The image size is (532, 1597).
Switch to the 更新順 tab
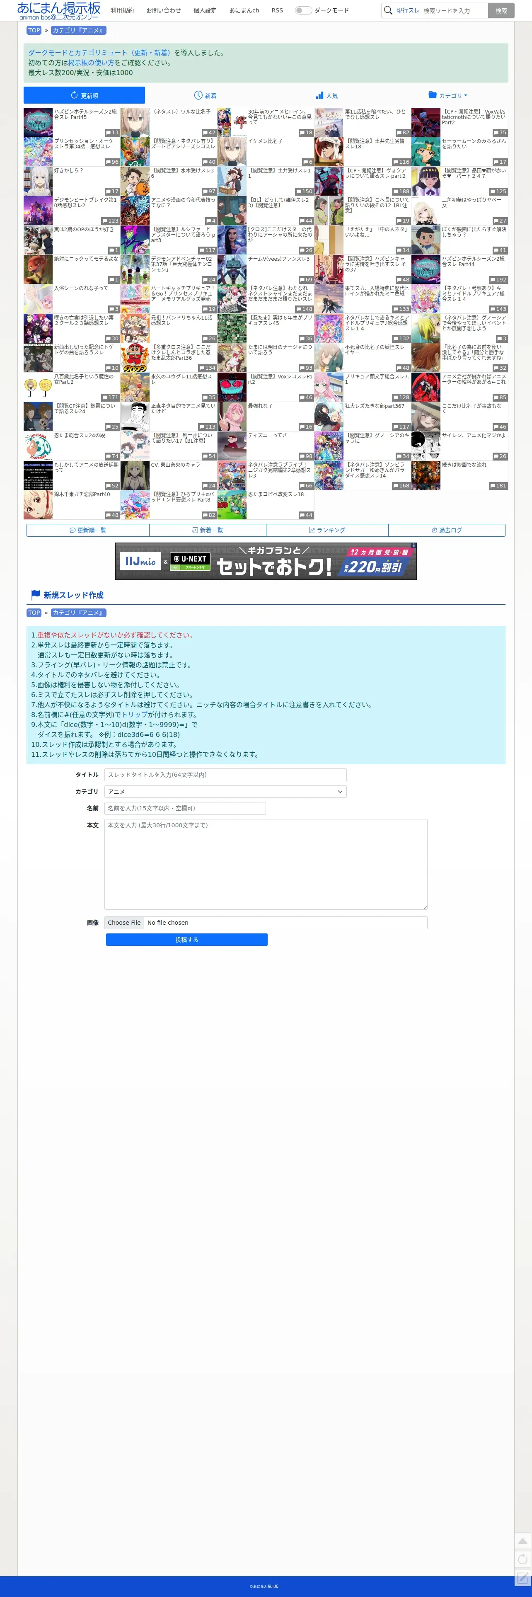(85, 95)
